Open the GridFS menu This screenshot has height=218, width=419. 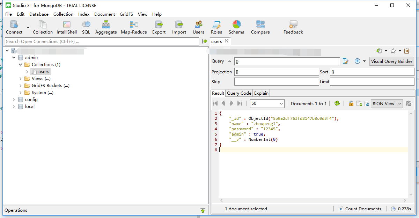(126, 14)
